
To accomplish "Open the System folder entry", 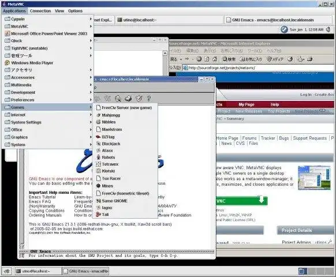I will [x=48, y=145].
